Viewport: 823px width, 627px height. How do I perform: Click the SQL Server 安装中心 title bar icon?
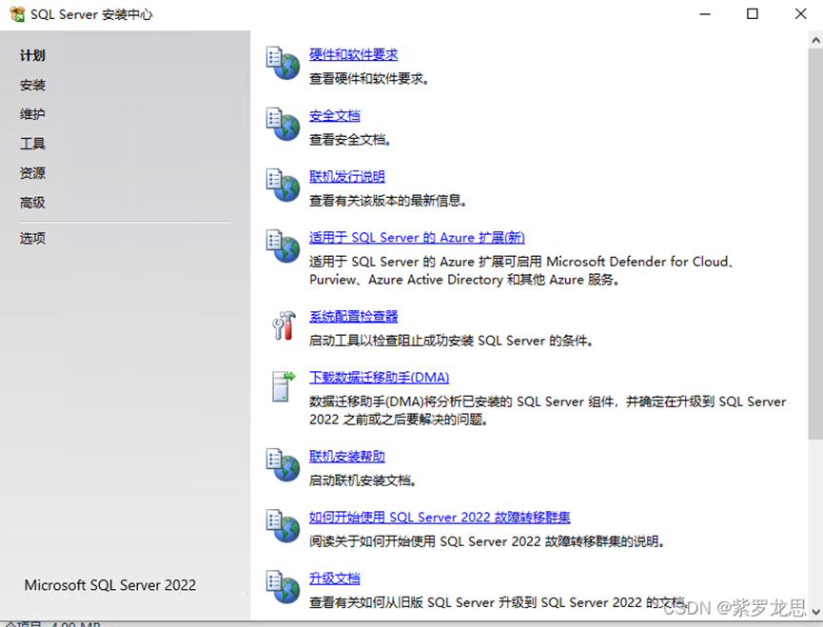coord(17,14)
